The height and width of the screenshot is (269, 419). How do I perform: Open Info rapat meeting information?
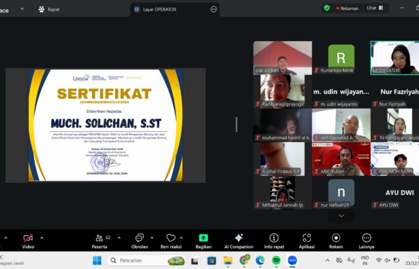point(274,238)
